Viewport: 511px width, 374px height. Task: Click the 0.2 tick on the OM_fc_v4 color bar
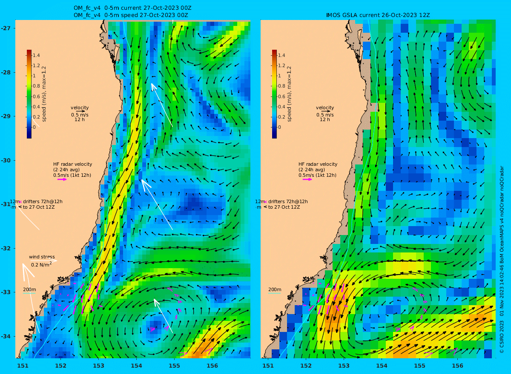[37, 117]
